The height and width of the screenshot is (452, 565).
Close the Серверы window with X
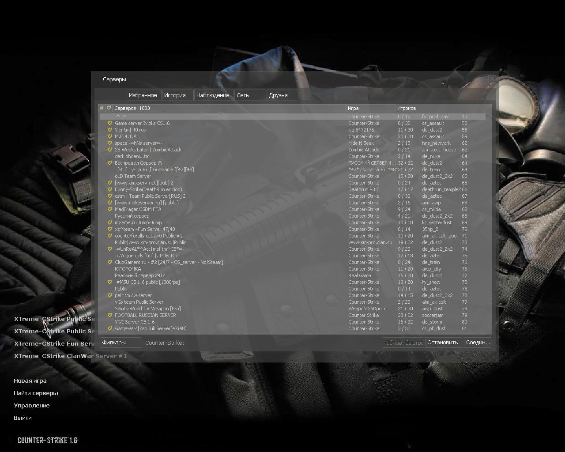(492, 79)
